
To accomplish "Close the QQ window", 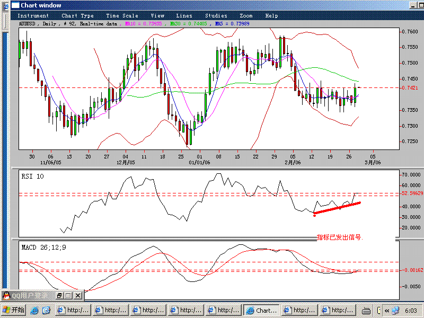I will pos(77,295).
